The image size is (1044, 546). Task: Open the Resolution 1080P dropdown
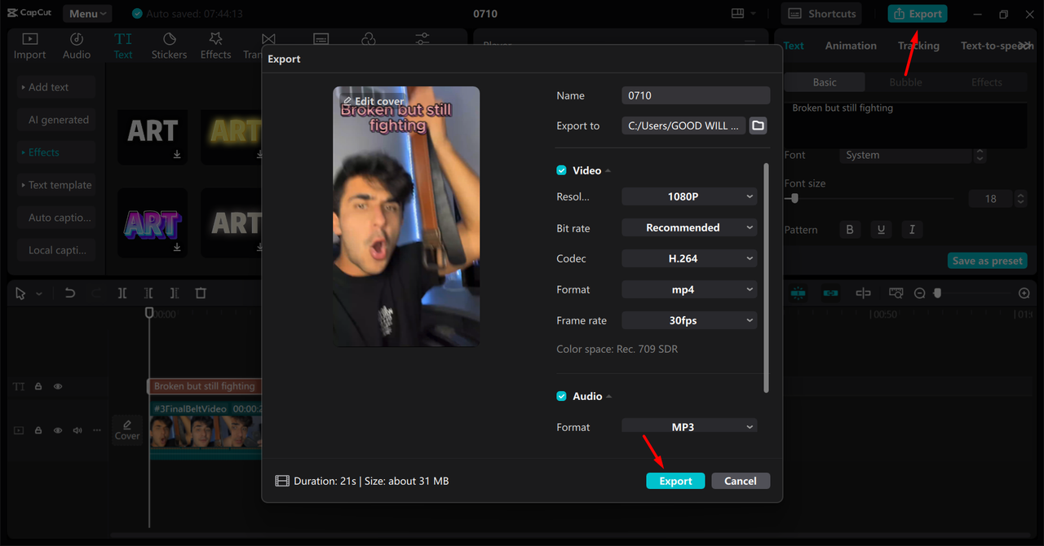(689, 196)
